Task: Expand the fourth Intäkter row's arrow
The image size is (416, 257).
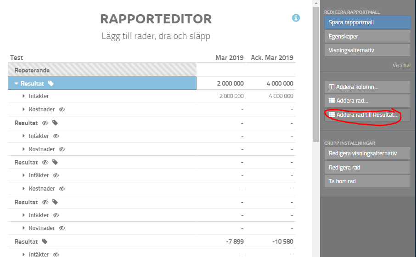Action: (x=23, y=215)
